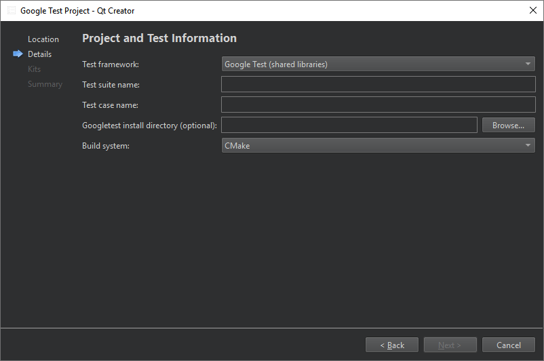
Task: Select the Details wizard step
Action: click(x=39, y=54)
